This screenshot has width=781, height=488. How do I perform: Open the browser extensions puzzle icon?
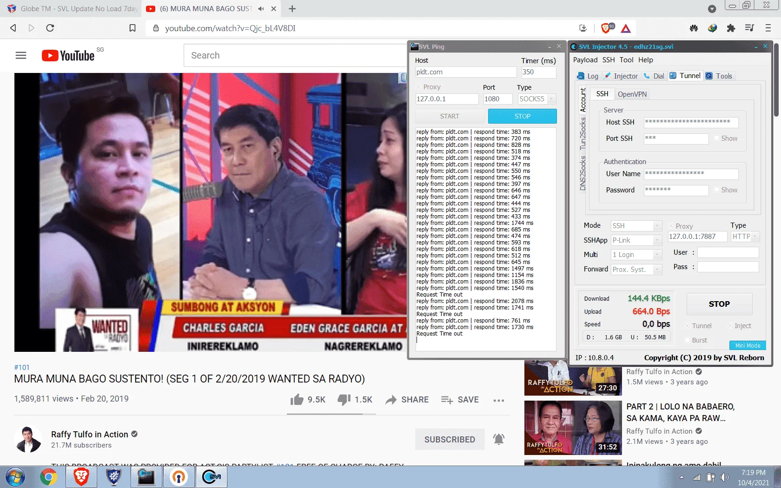[x=731, y=28]
